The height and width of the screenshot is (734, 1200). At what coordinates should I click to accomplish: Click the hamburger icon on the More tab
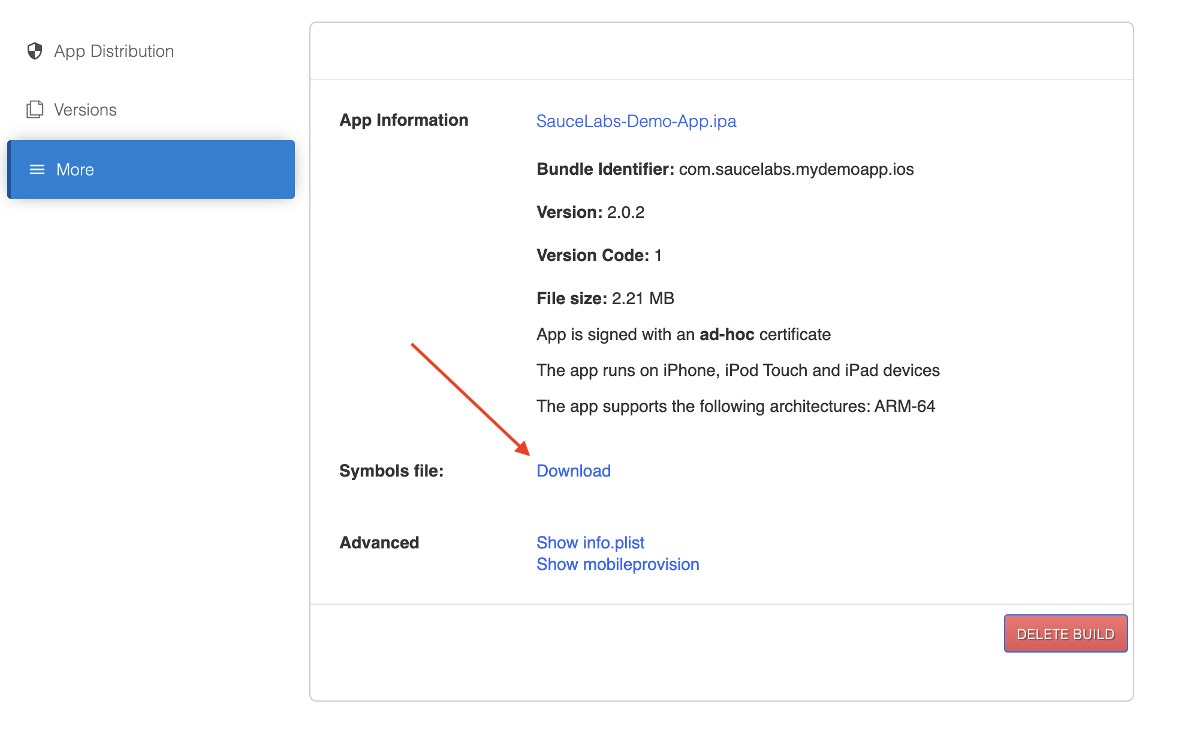[x=37, y=169]
